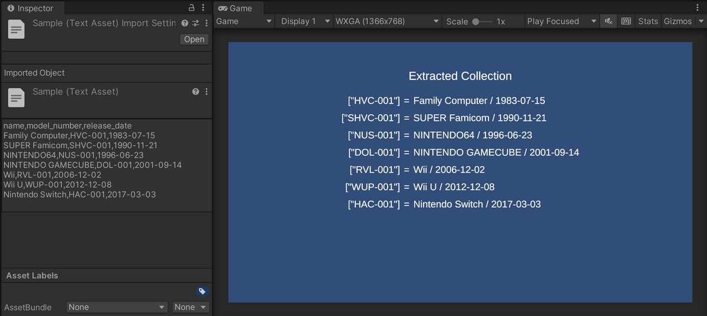The width and height of the screenshot is (707, 316).
Task: Click the Imported Object help icon
Action: pyautogui.click(x=196, y=92)
